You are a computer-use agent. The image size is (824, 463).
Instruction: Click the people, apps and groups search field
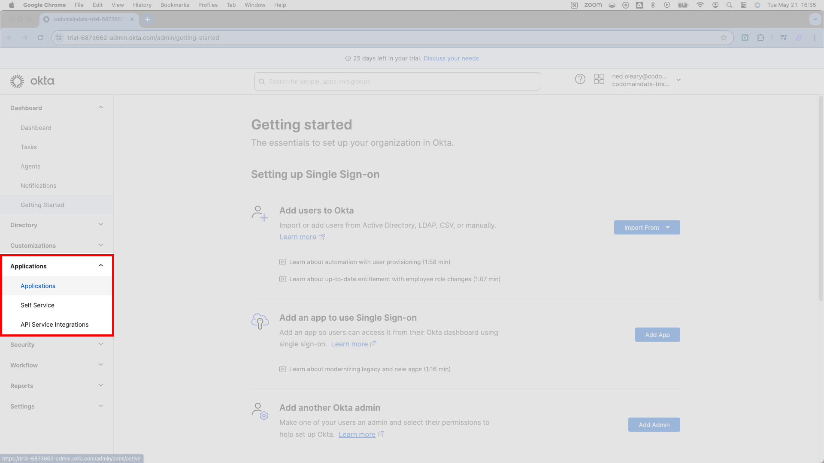397,81
